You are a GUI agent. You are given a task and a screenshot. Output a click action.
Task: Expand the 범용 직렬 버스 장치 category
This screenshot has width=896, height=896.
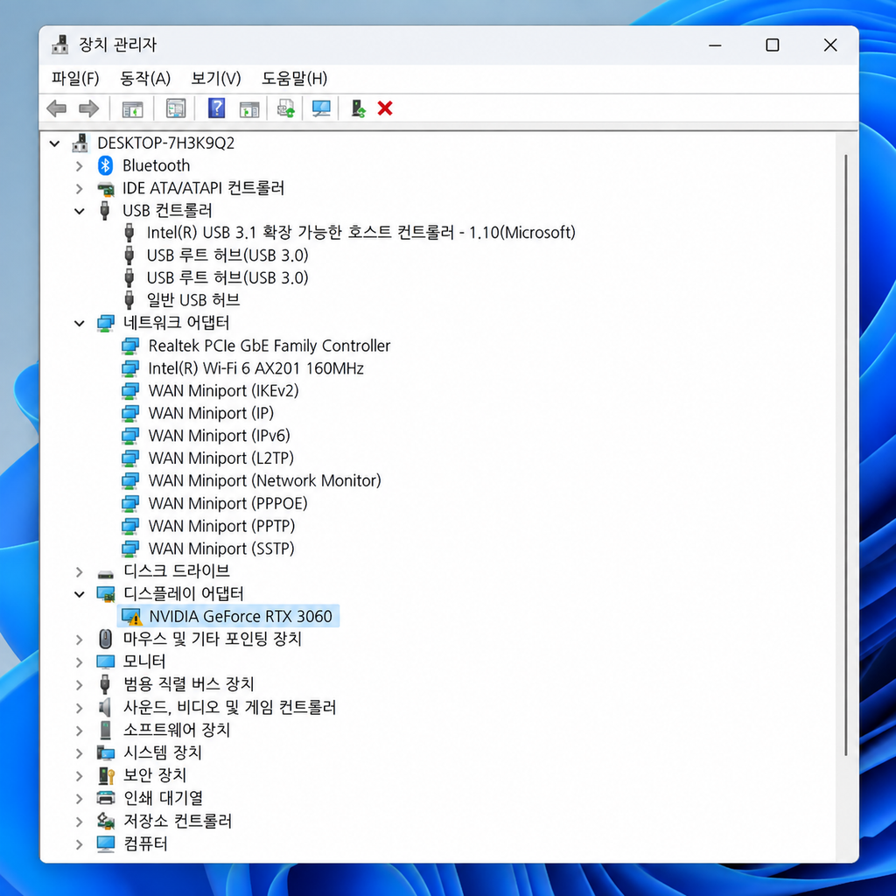point(79,684)
